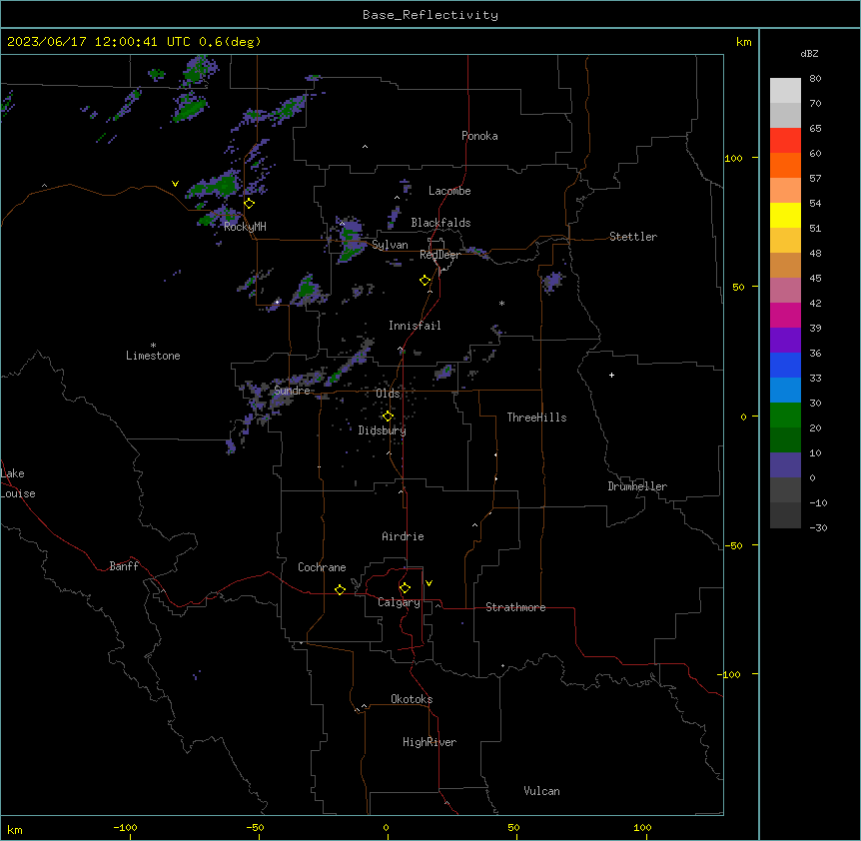861x841 pixels.
Task: Select the HighRiver label
Action: coord(430,742)
